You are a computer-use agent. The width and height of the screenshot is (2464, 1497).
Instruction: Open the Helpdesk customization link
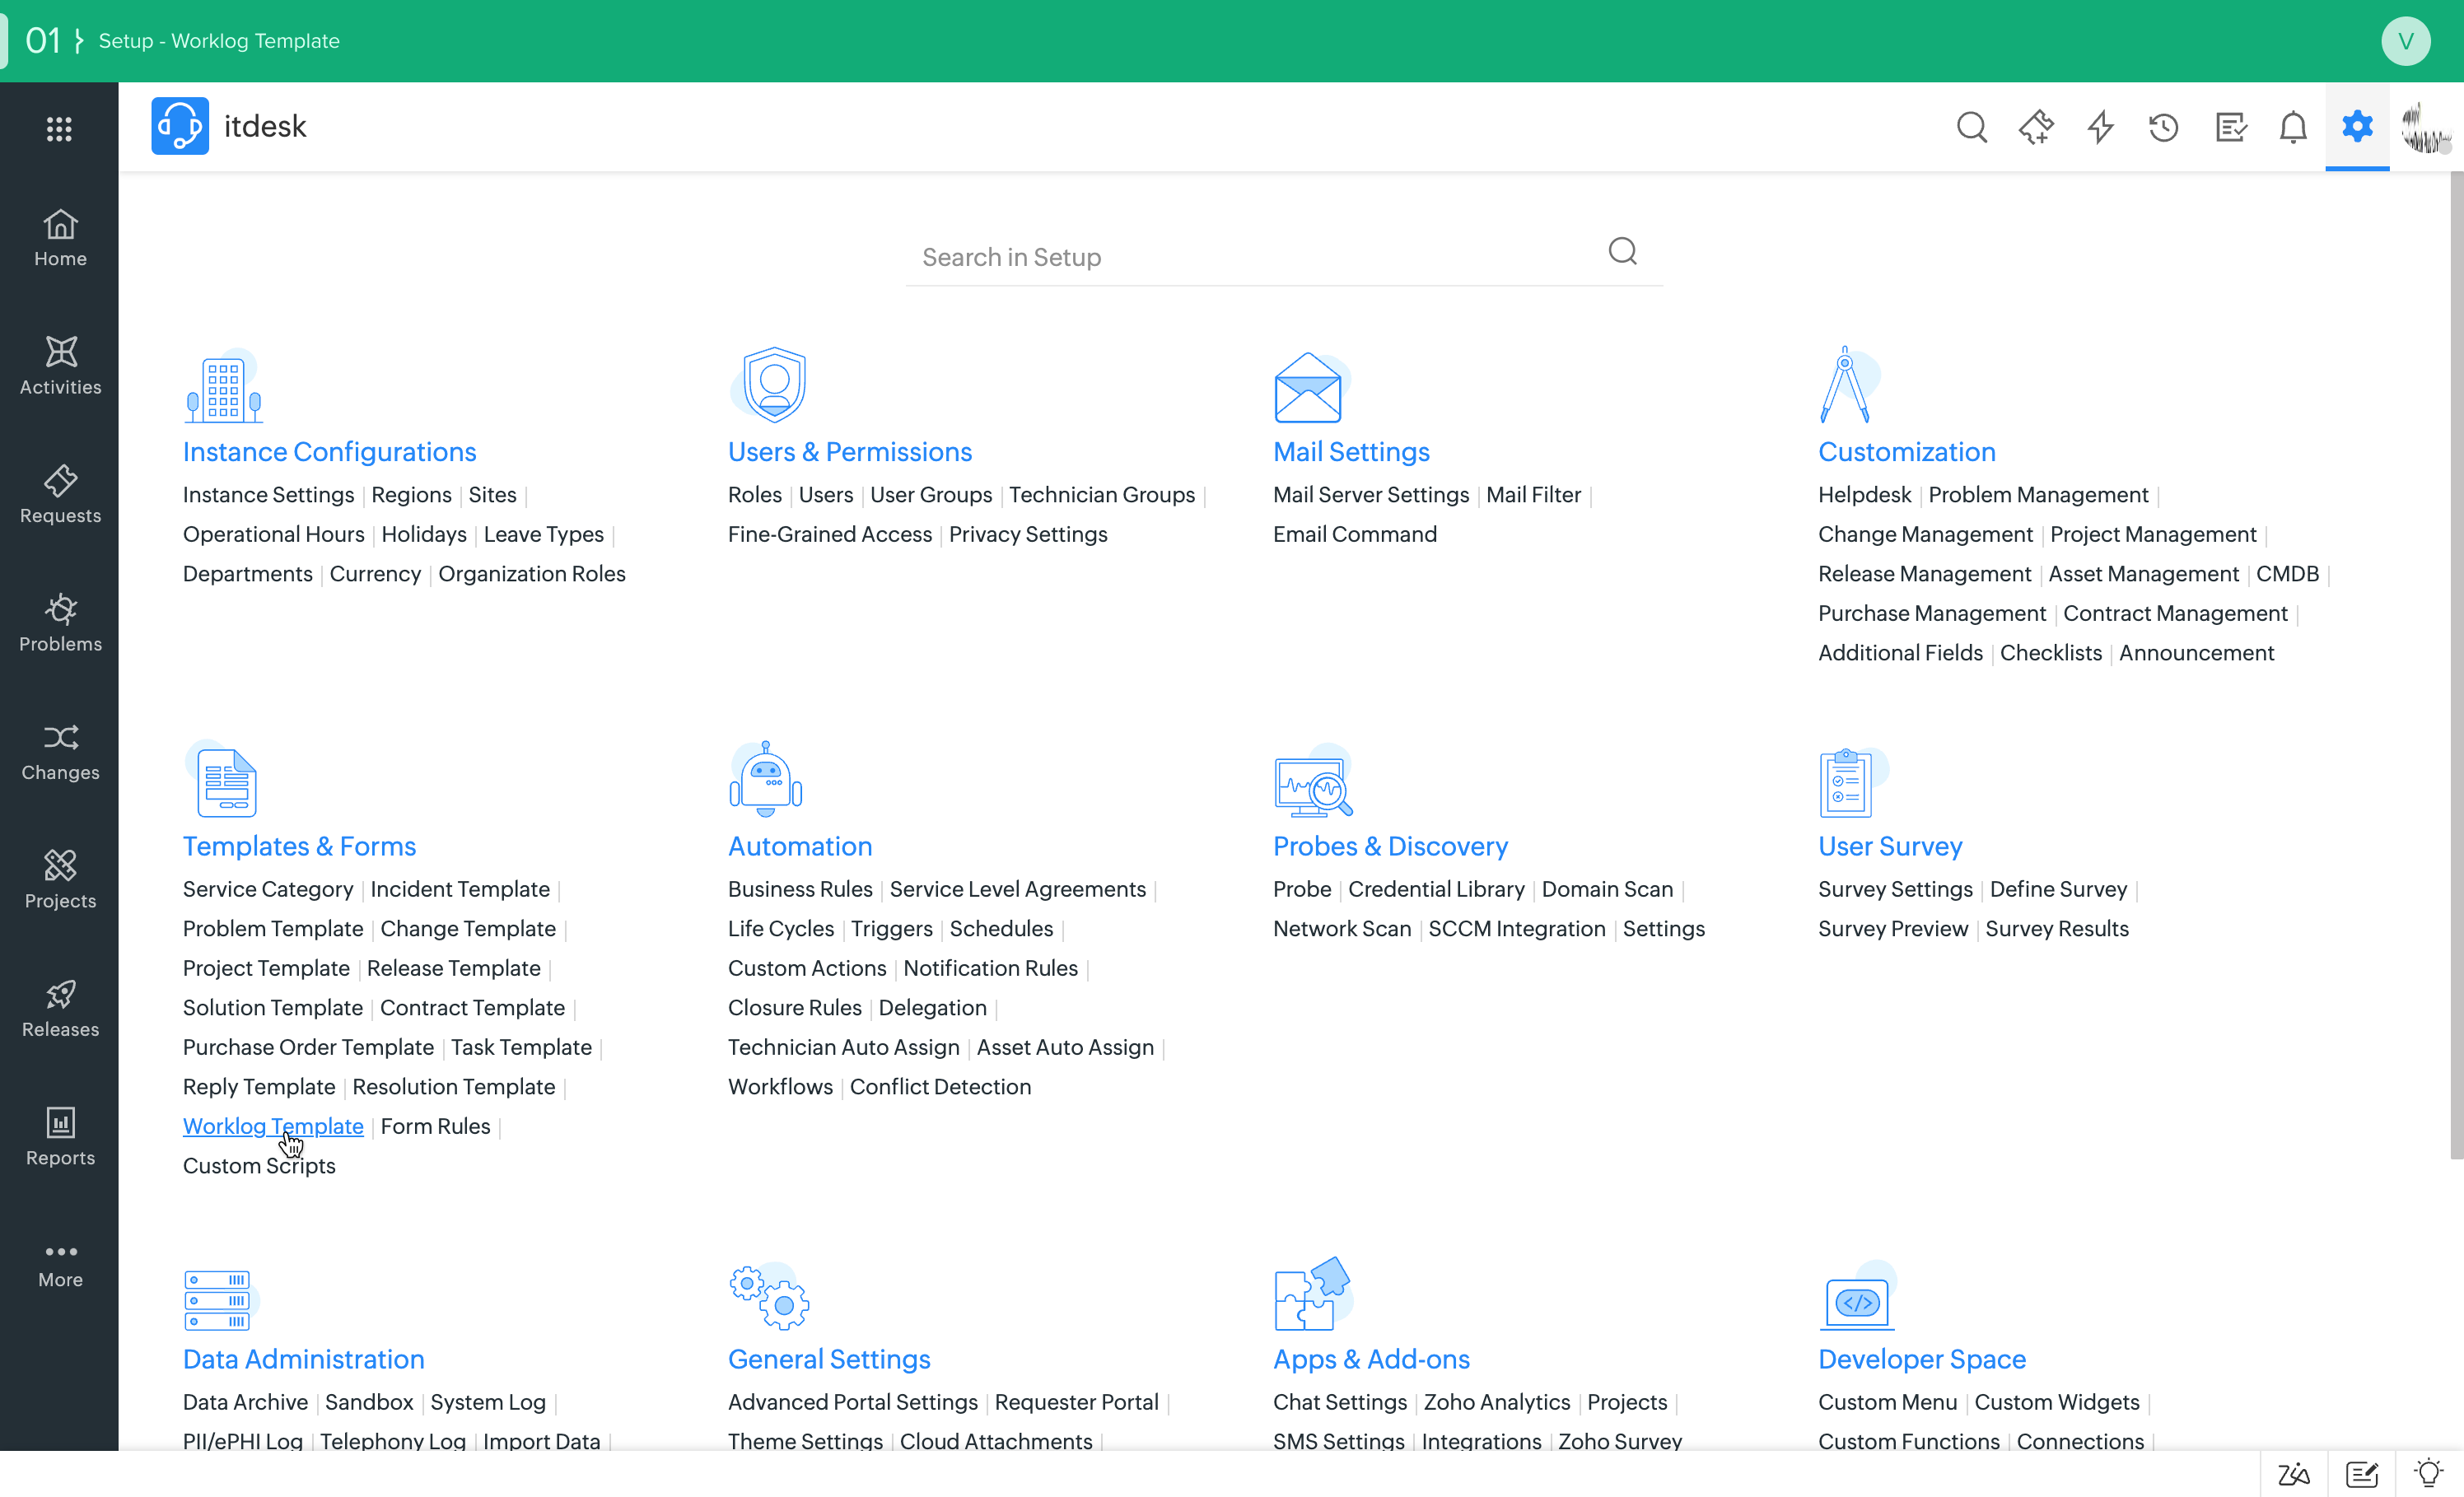(x=1864, y=495)
